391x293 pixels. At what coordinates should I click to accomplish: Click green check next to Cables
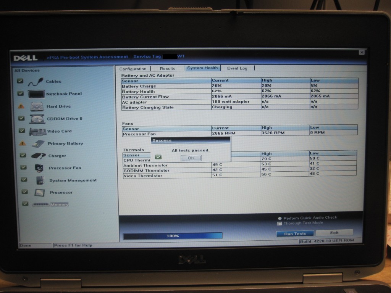point(20,81)
